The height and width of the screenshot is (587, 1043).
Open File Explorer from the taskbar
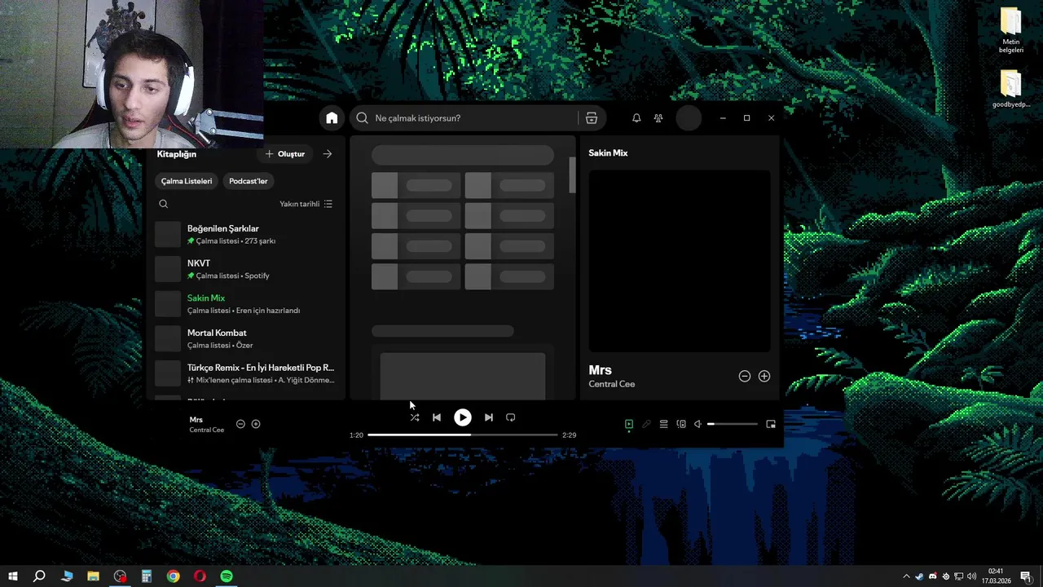(93, 576)
